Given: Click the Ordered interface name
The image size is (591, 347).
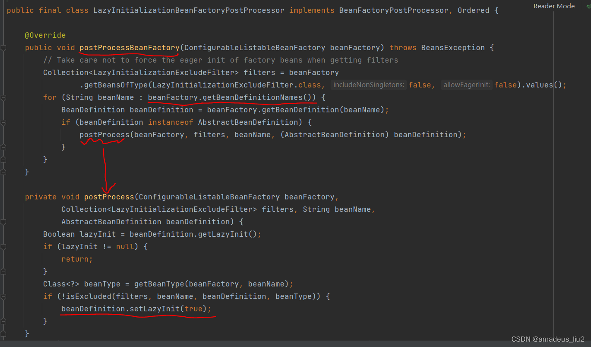Looking at the screenshot, I should tap(473, 10).
